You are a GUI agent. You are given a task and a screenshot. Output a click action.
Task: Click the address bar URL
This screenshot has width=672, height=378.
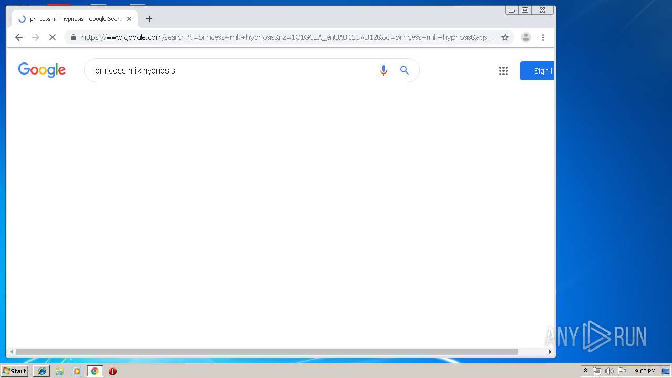(x=287, y=37)
